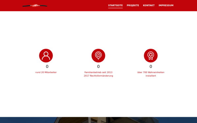Open the Kontakt page
This screenshot has height=123, width=197.
pyautogui.click(x=149, y=5)
